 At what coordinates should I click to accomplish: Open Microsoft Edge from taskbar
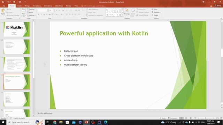click(106, 122)
